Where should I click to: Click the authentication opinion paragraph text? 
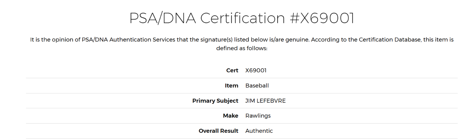pos(242,44)
